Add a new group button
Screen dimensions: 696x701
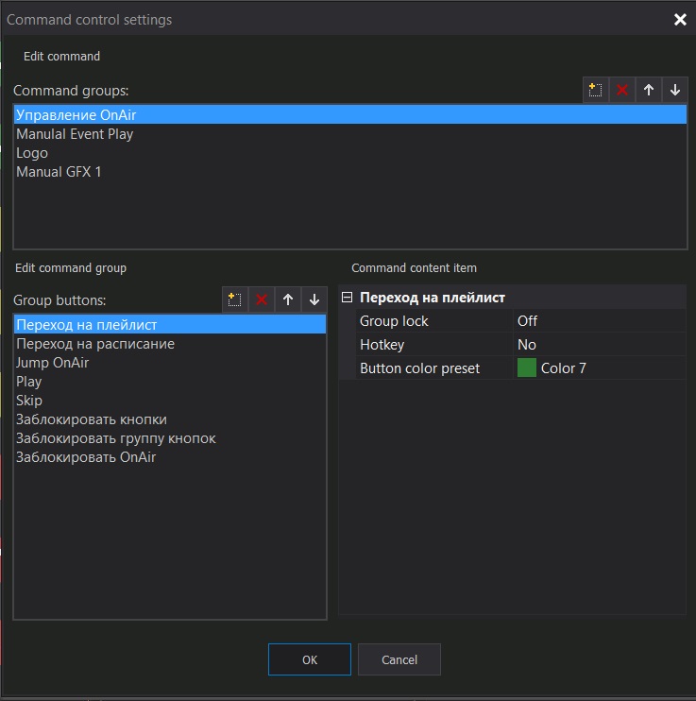[x=235, y=299]
